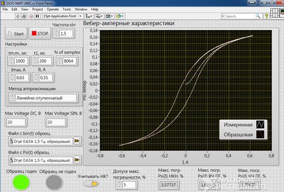Browse folder for Файл с Isin(t) образц.
This screenshot has height=192, width=284.
77,141
